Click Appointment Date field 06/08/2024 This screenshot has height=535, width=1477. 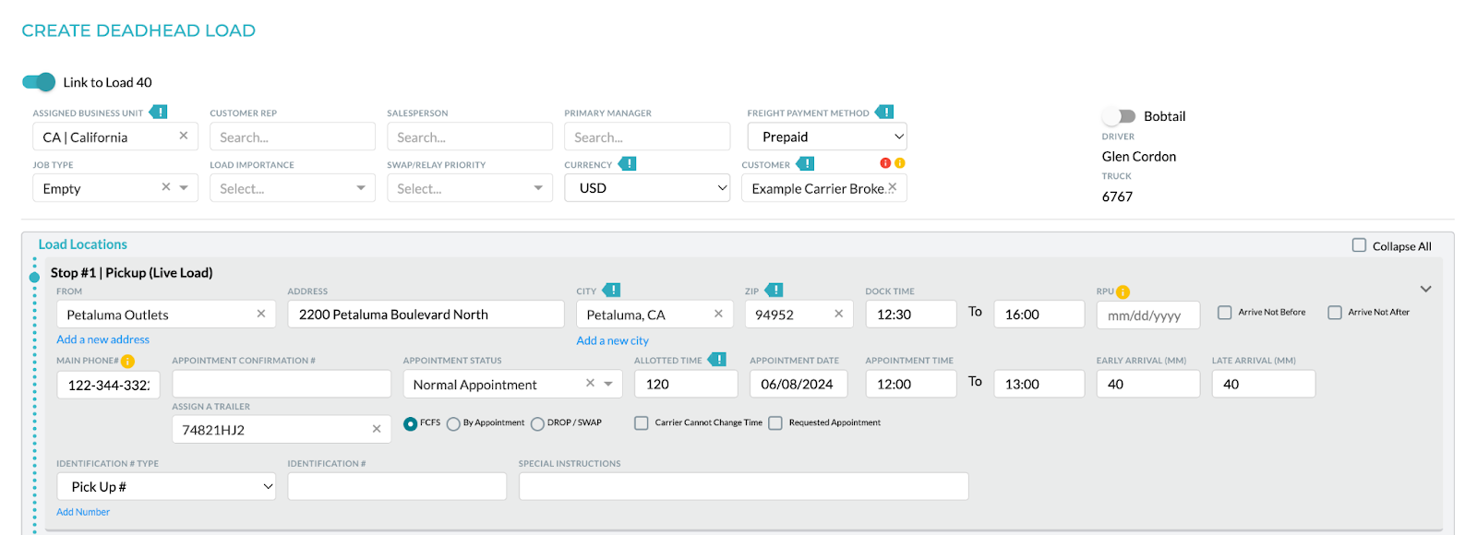coord(799,384)
